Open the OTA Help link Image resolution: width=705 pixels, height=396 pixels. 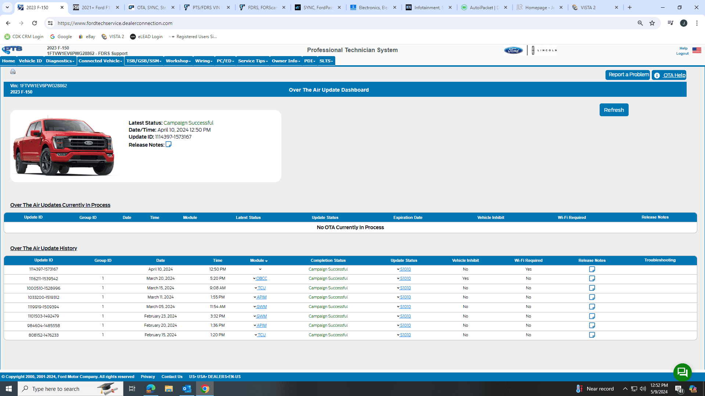click(x=673, y=75)
